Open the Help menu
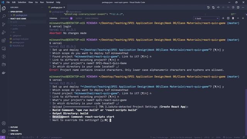Screen dimensions: 247x139 click(x=58, y=2)
